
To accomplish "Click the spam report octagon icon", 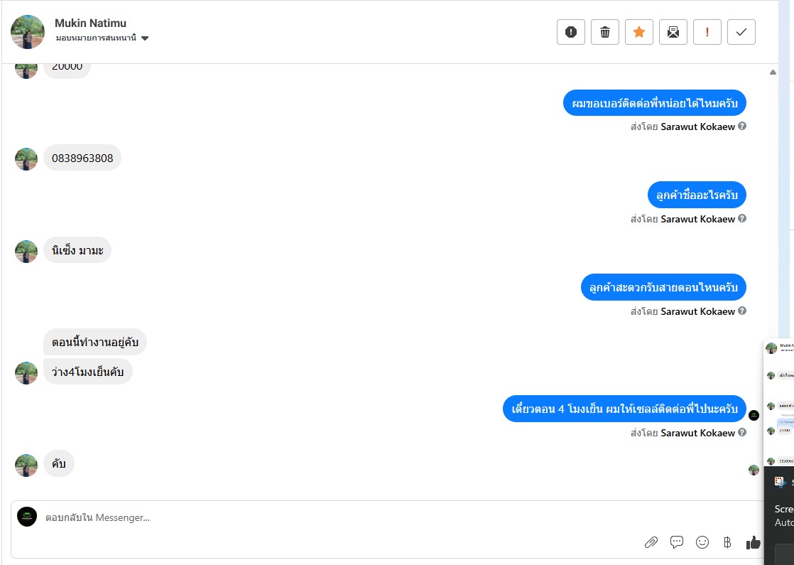I will 571,32.
